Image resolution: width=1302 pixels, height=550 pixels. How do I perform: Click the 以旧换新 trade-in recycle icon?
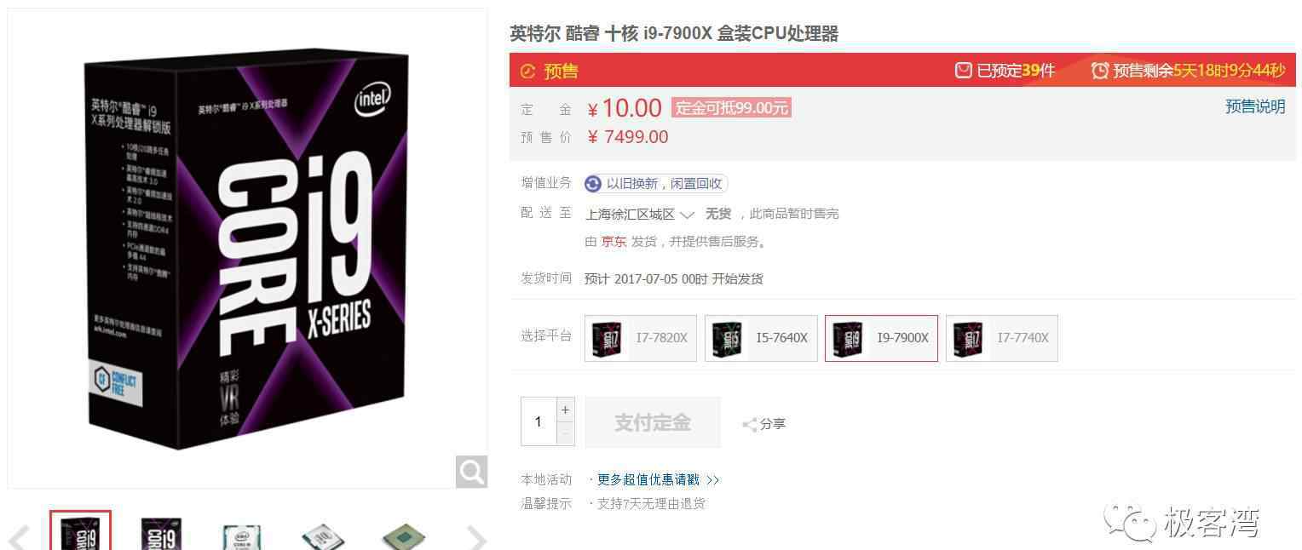coord(593,184)
